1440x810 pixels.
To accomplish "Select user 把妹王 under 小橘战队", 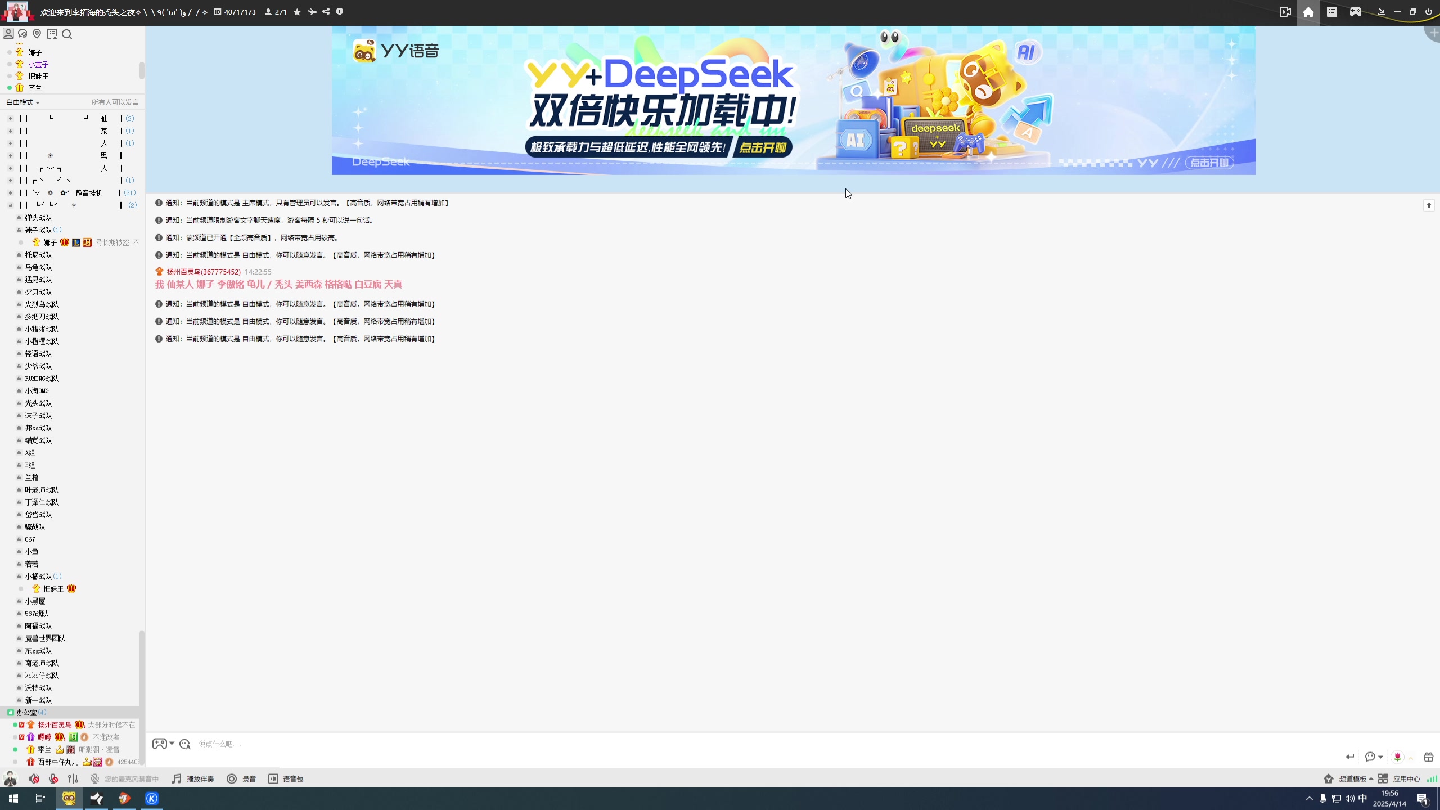I will tap(53, 589).
